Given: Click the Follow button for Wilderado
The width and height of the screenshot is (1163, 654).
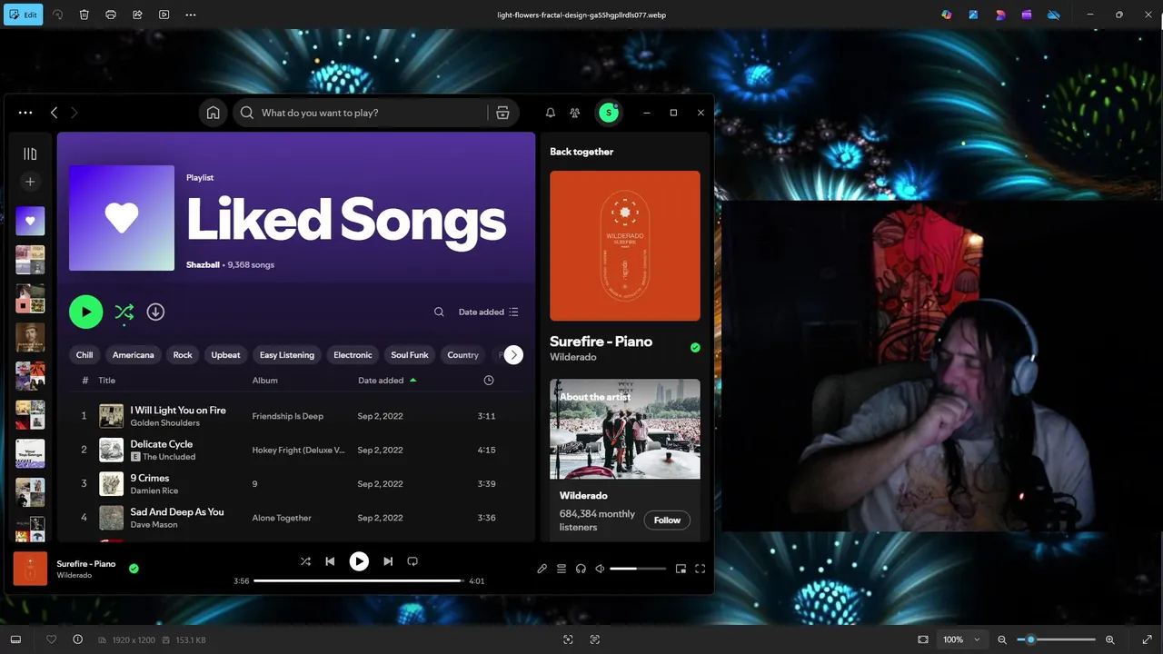Looking at the screenshot, I should coord(667,520).
